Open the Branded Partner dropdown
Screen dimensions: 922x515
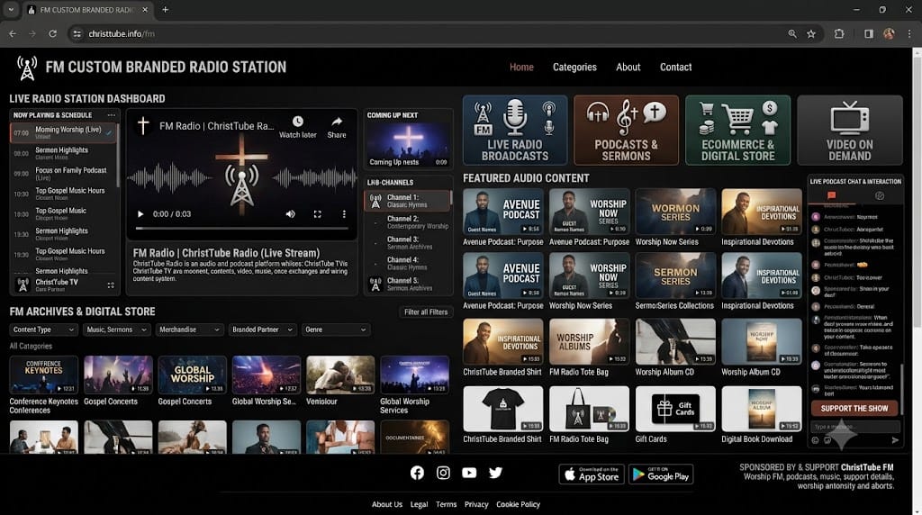(x=262, y=330)
